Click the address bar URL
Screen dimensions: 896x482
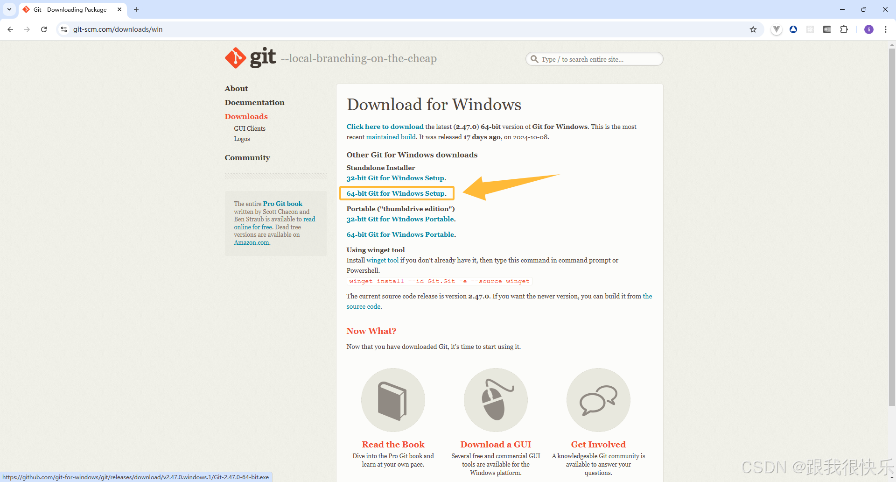118,29
